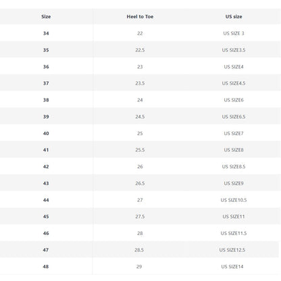Select the 26.5 heel to toe measurement
Screen dimensions: 281x281
(140, 183)
